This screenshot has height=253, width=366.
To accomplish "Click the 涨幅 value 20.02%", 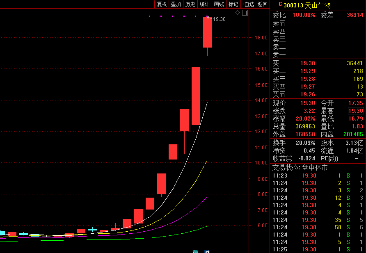I will [x=306, y=119].
